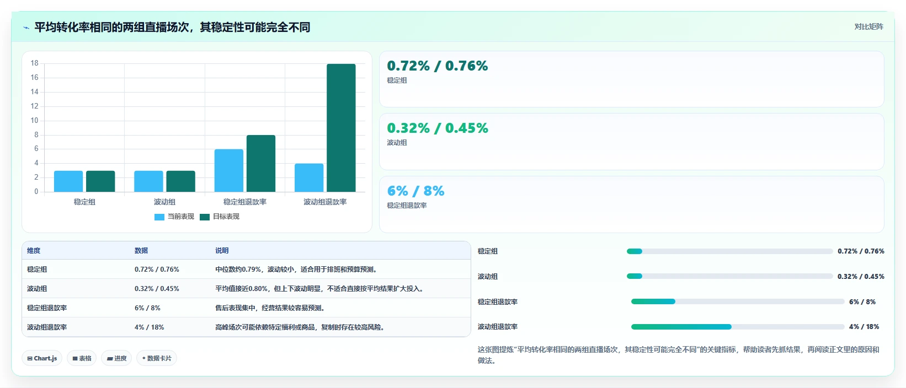Click the 维度 column header
The width and height of the screenshot is (906, 388).
point(34,251)
